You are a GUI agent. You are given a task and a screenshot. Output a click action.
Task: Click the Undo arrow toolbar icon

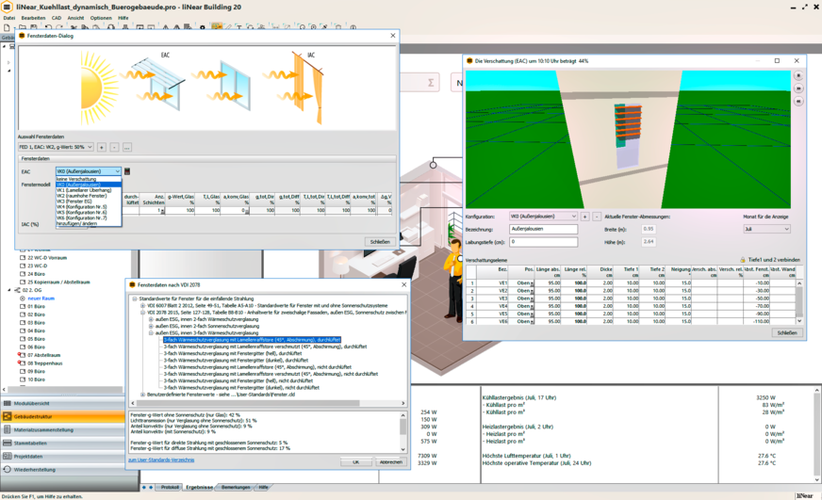point(48,27)
